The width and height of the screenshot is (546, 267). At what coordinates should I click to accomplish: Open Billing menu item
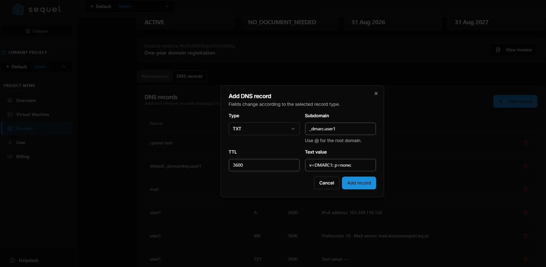[37, 156]
